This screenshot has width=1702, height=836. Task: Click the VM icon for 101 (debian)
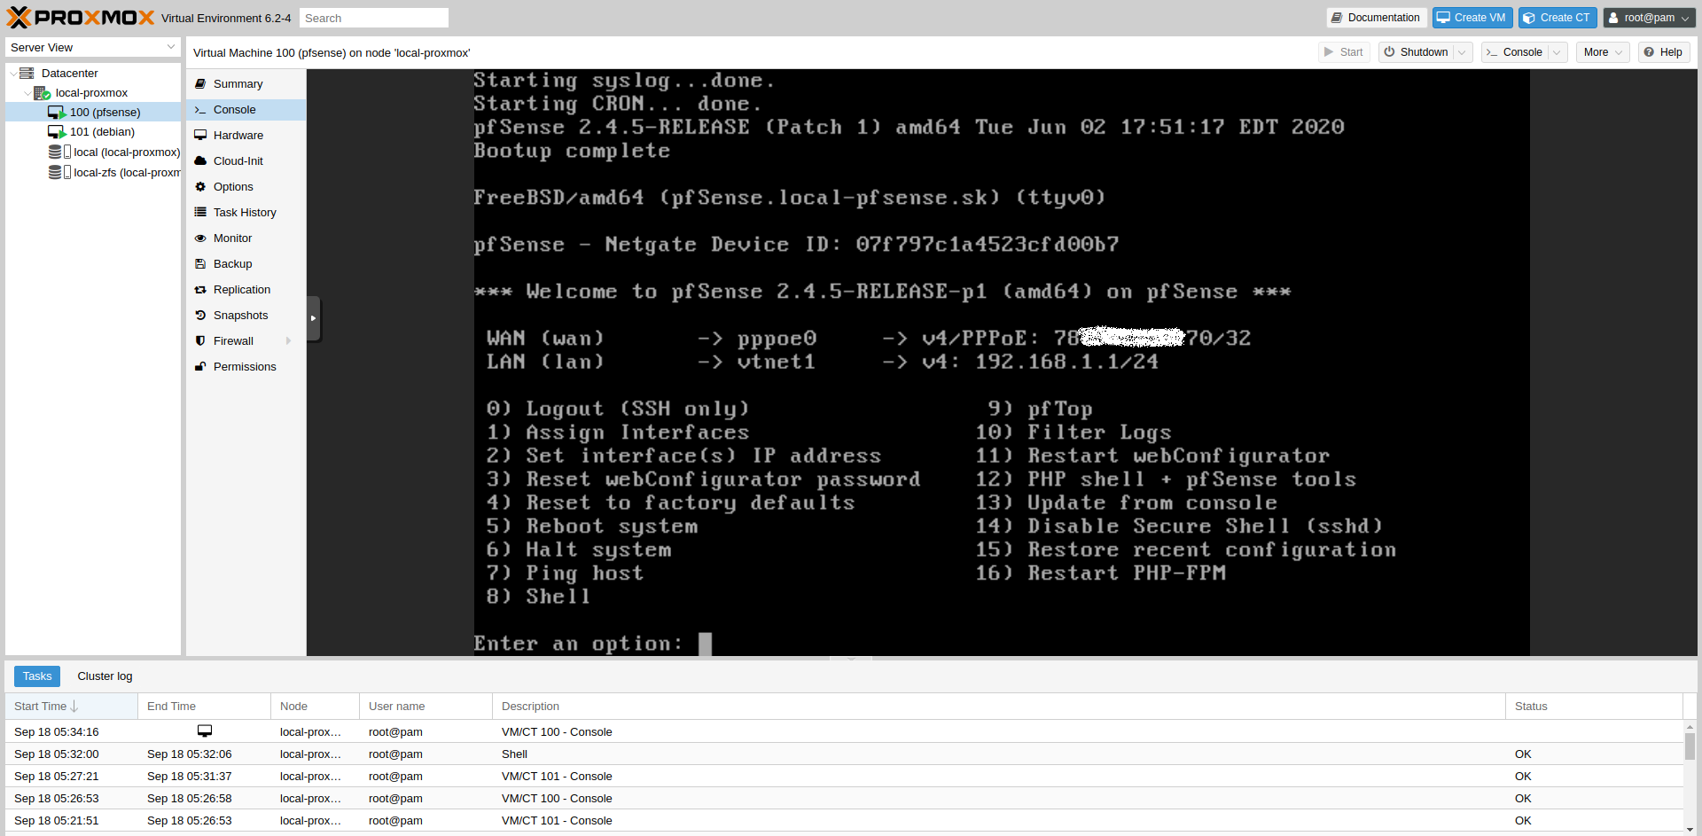point(57,132)
